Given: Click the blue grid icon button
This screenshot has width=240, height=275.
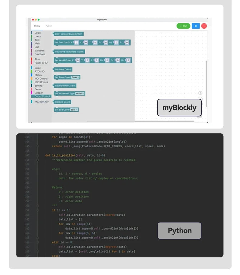Looking at the screenshot, I should [196, 26].
